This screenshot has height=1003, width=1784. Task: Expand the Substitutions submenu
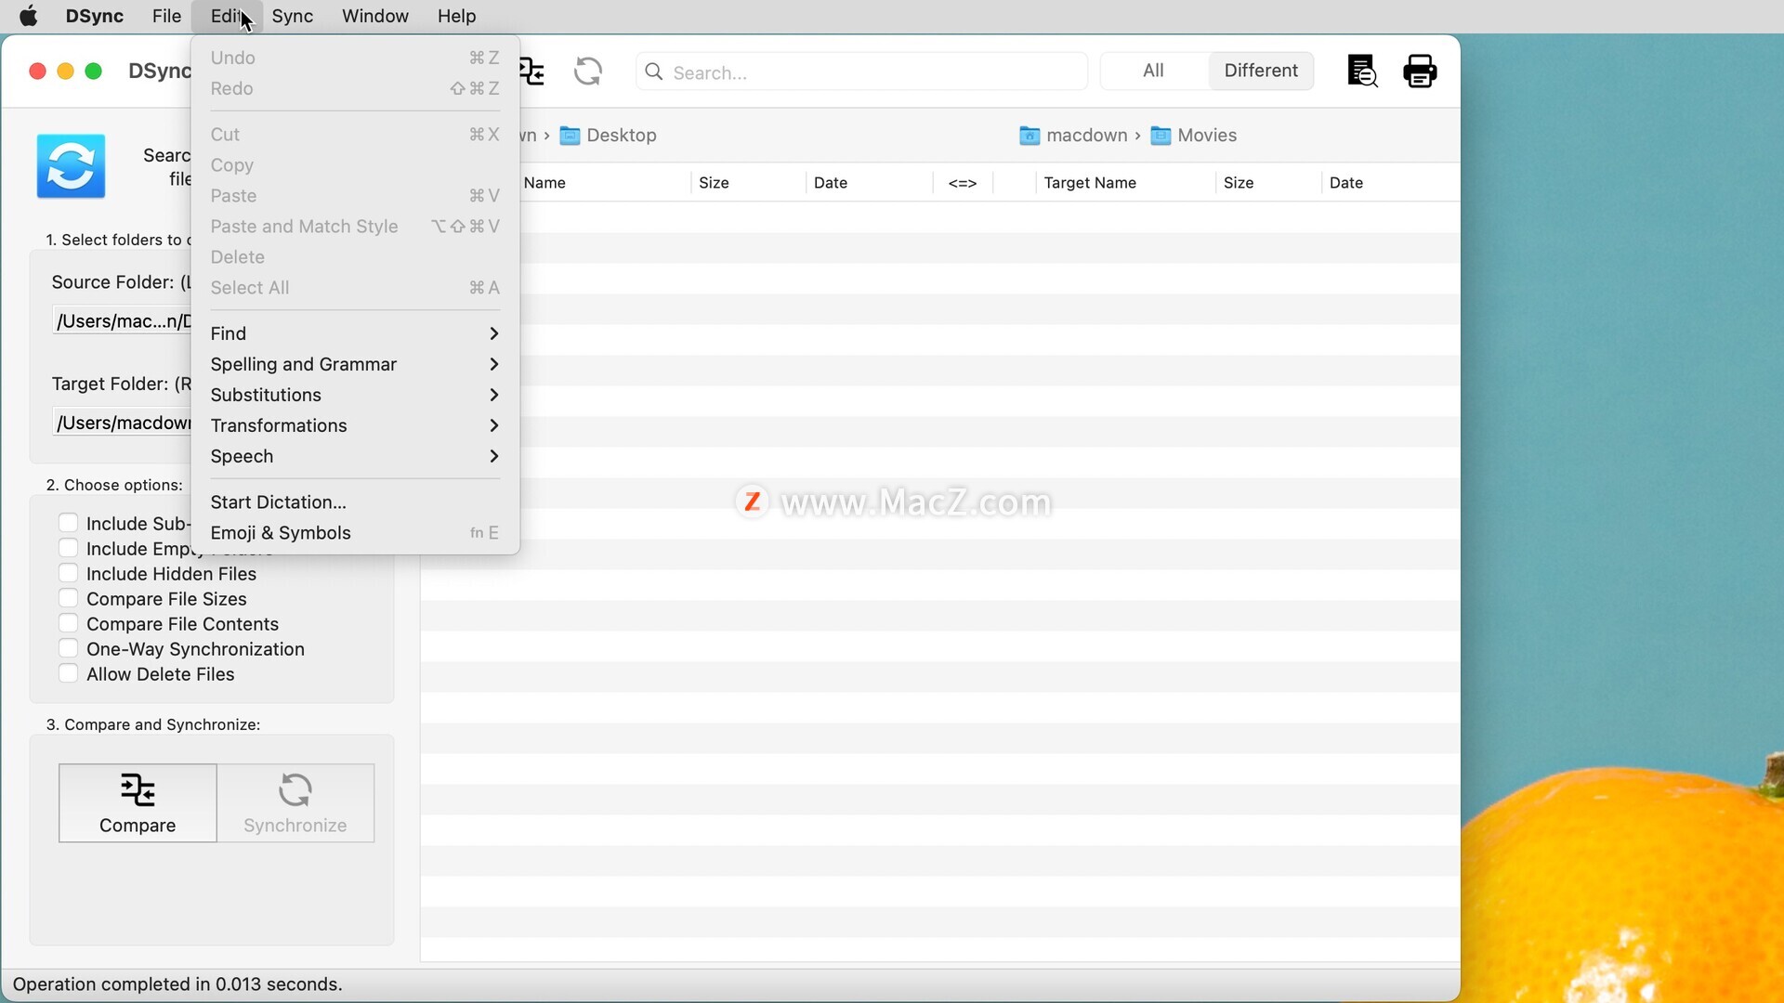tap(355, 395)
